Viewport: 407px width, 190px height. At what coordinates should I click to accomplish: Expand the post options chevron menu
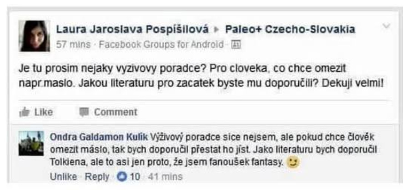pyautogui.click(x=387, y=26)
